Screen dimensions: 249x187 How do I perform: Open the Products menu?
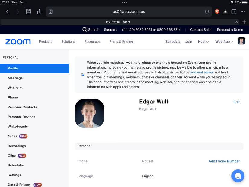(46, 42)
